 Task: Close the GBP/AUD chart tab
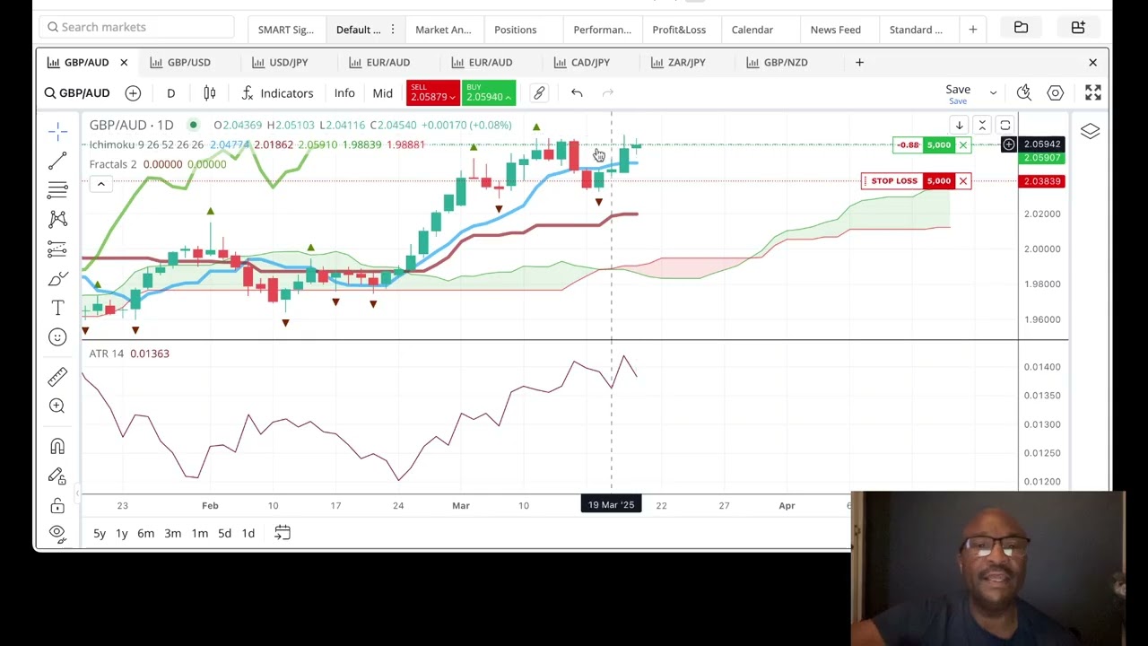tap(124, 62)
